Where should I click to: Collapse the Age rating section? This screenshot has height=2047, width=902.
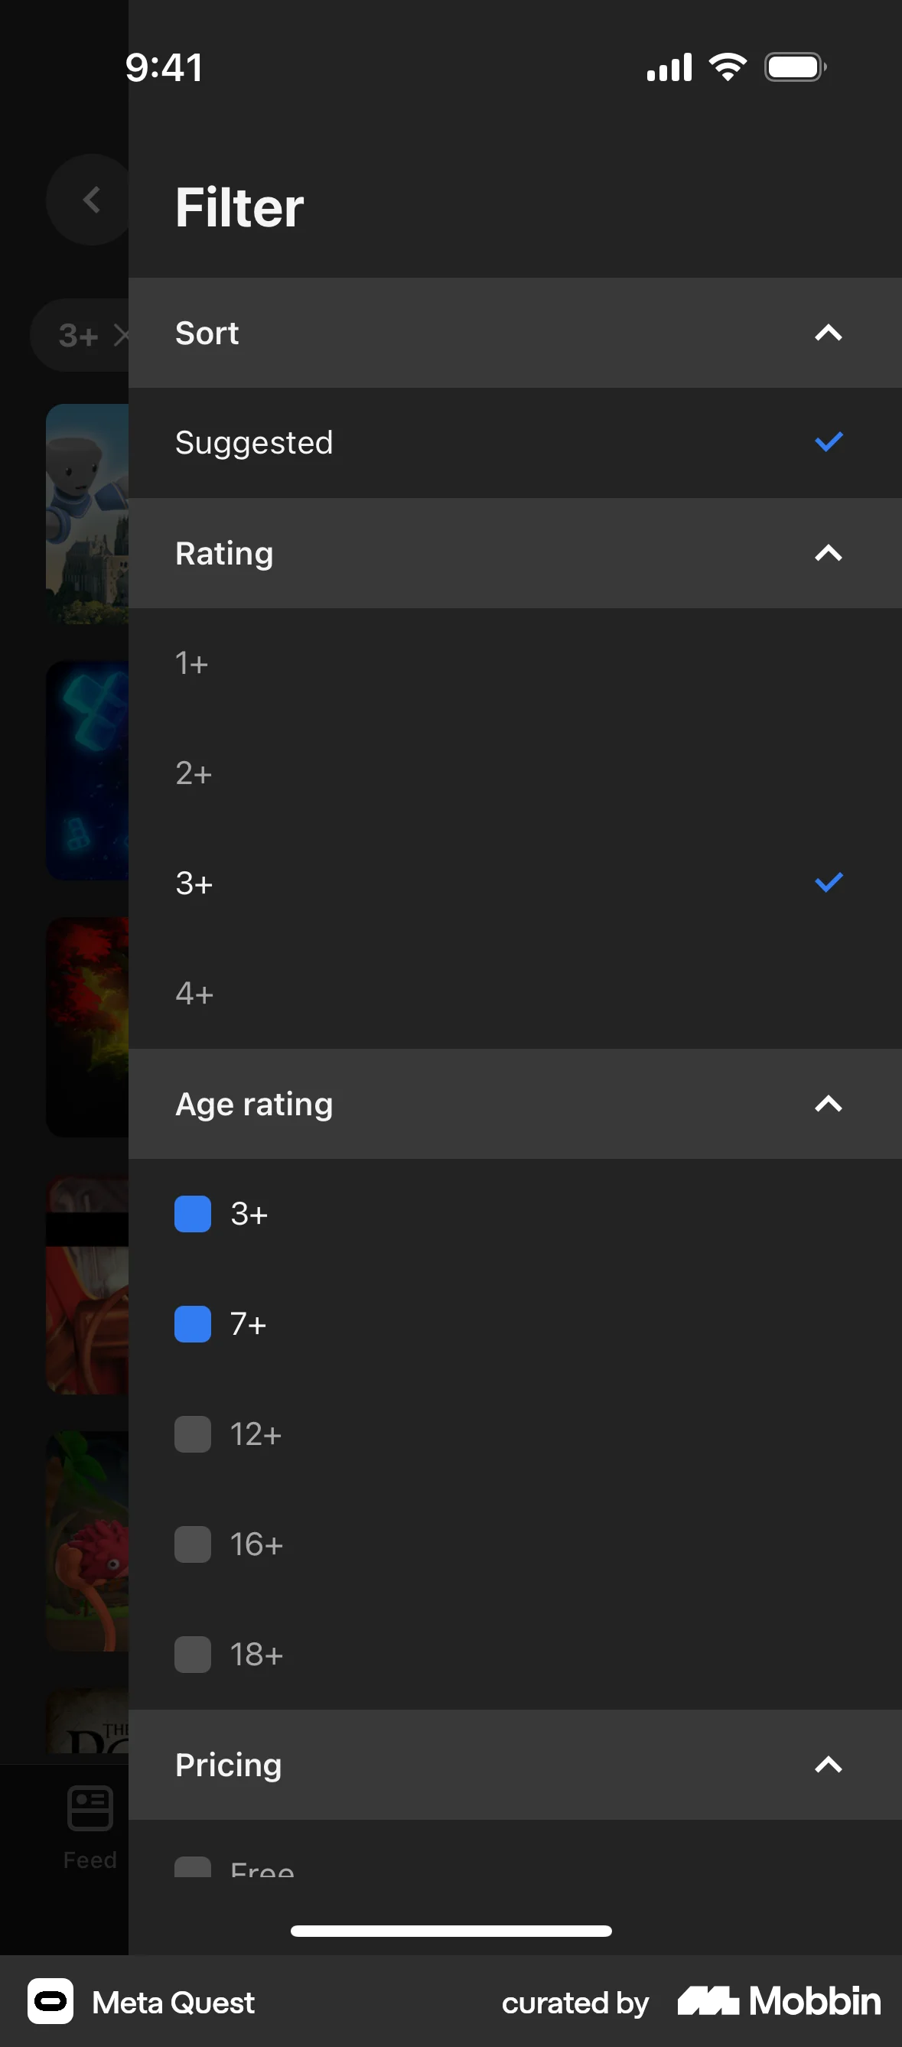click(x=828, y=1103)
